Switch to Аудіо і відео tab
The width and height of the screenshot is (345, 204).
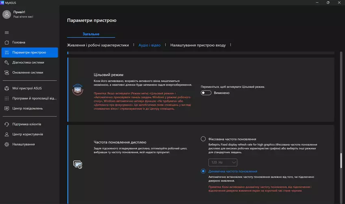(149, 45)
